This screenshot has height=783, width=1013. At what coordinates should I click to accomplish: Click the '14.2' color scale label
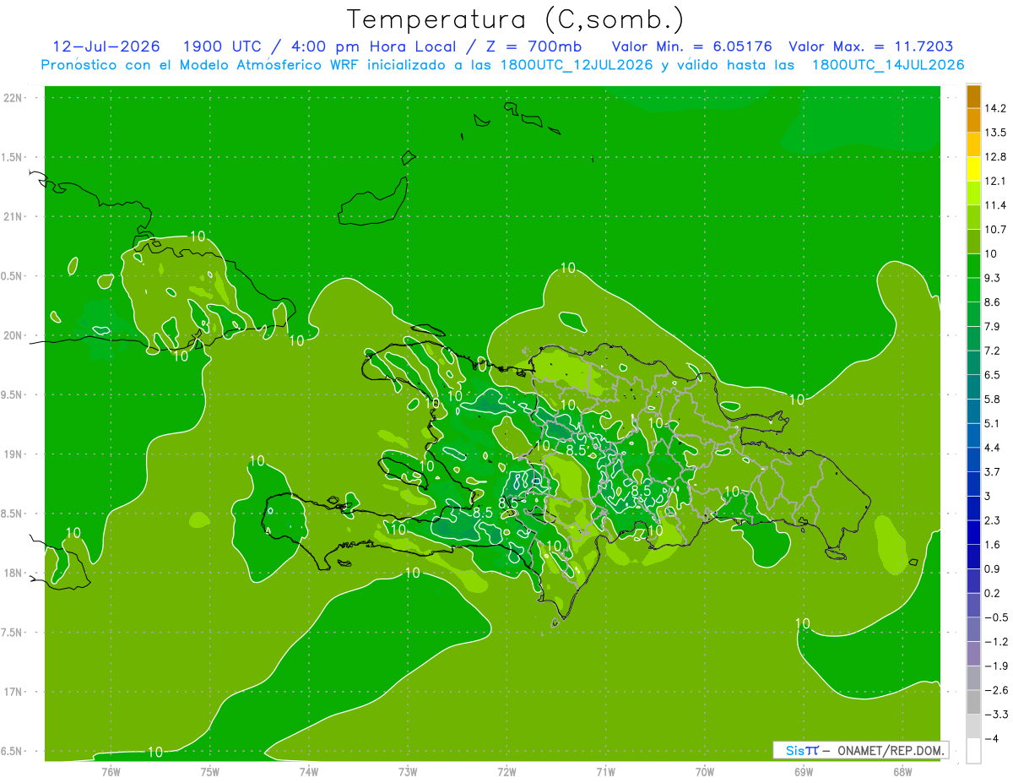click(x=996, y=108)
